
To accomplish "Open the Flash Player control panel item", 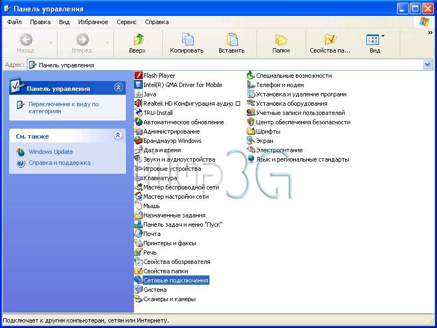I will [155, 76].
